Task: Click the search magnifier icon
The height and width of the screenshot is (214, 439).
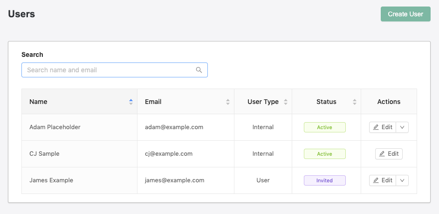Action: coord(199,70)
